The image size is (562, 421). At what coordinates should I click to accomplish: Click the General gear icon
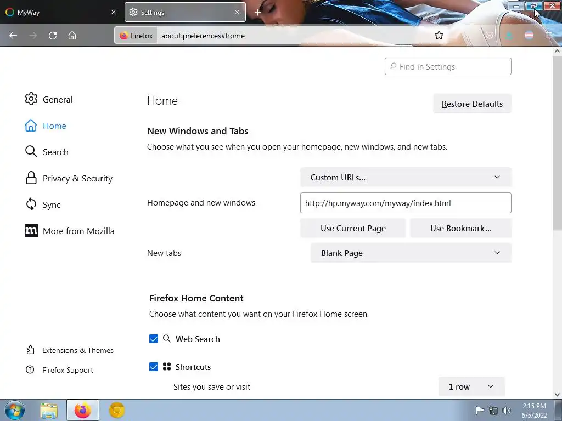pos(31,99)
